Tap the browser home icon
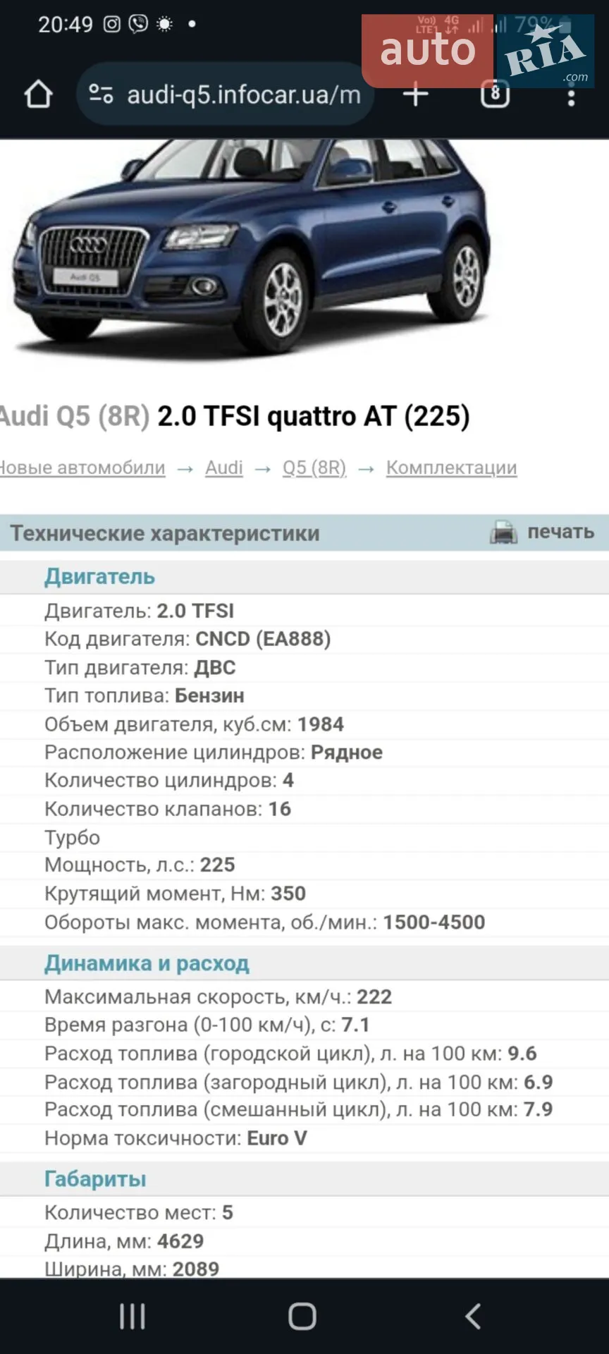This screenshot has height=1354, width=609. click(39, 94)
